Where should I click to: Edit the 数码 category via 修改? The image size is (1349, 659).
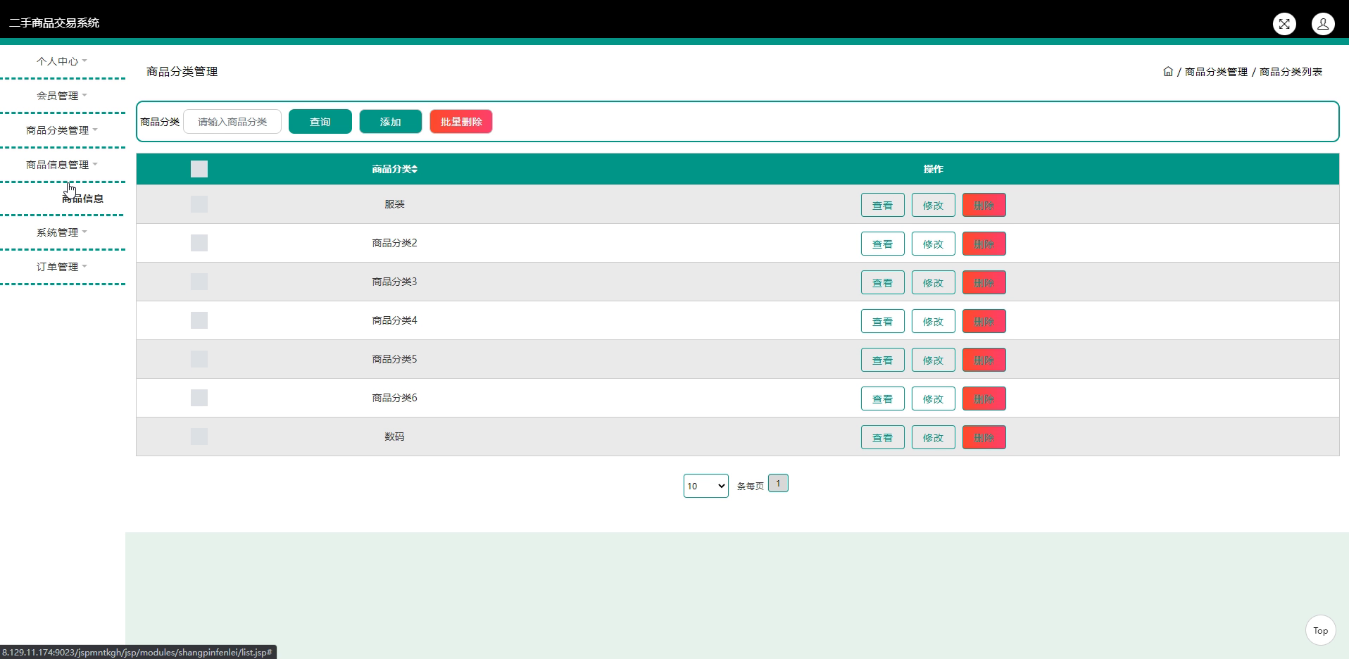coord(934,437)
